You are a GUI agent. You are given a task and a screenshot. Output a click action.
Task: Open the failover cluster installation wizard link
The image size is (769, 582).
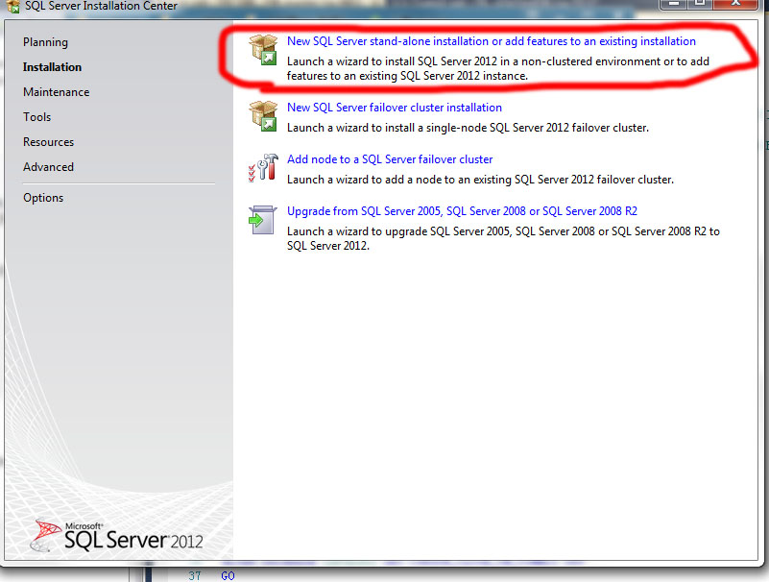tap(394, 107)
